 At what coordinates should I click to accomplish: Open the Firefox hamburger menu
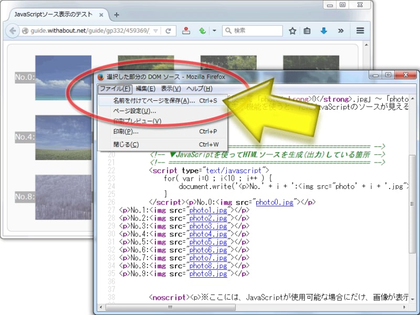tap(360, 30)
